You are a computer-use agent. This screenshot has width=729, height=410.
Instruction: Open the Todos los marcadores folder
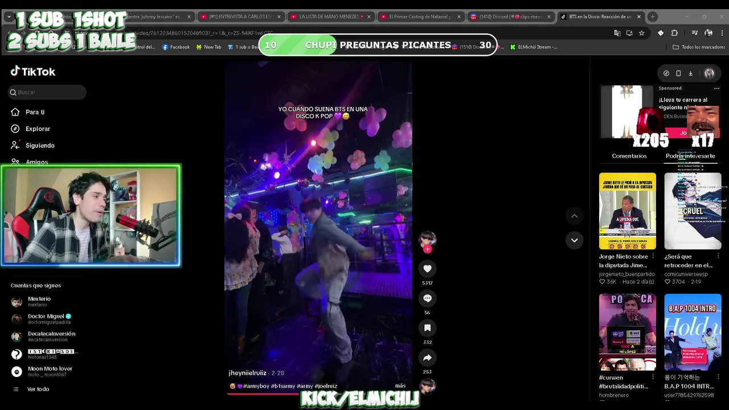click(699, 47)
